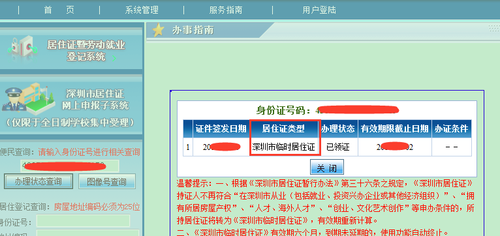Click the 居住登记查询 label
Image resolution: width=500 pixels, height=236 pixels.
[x=25, y=207]
